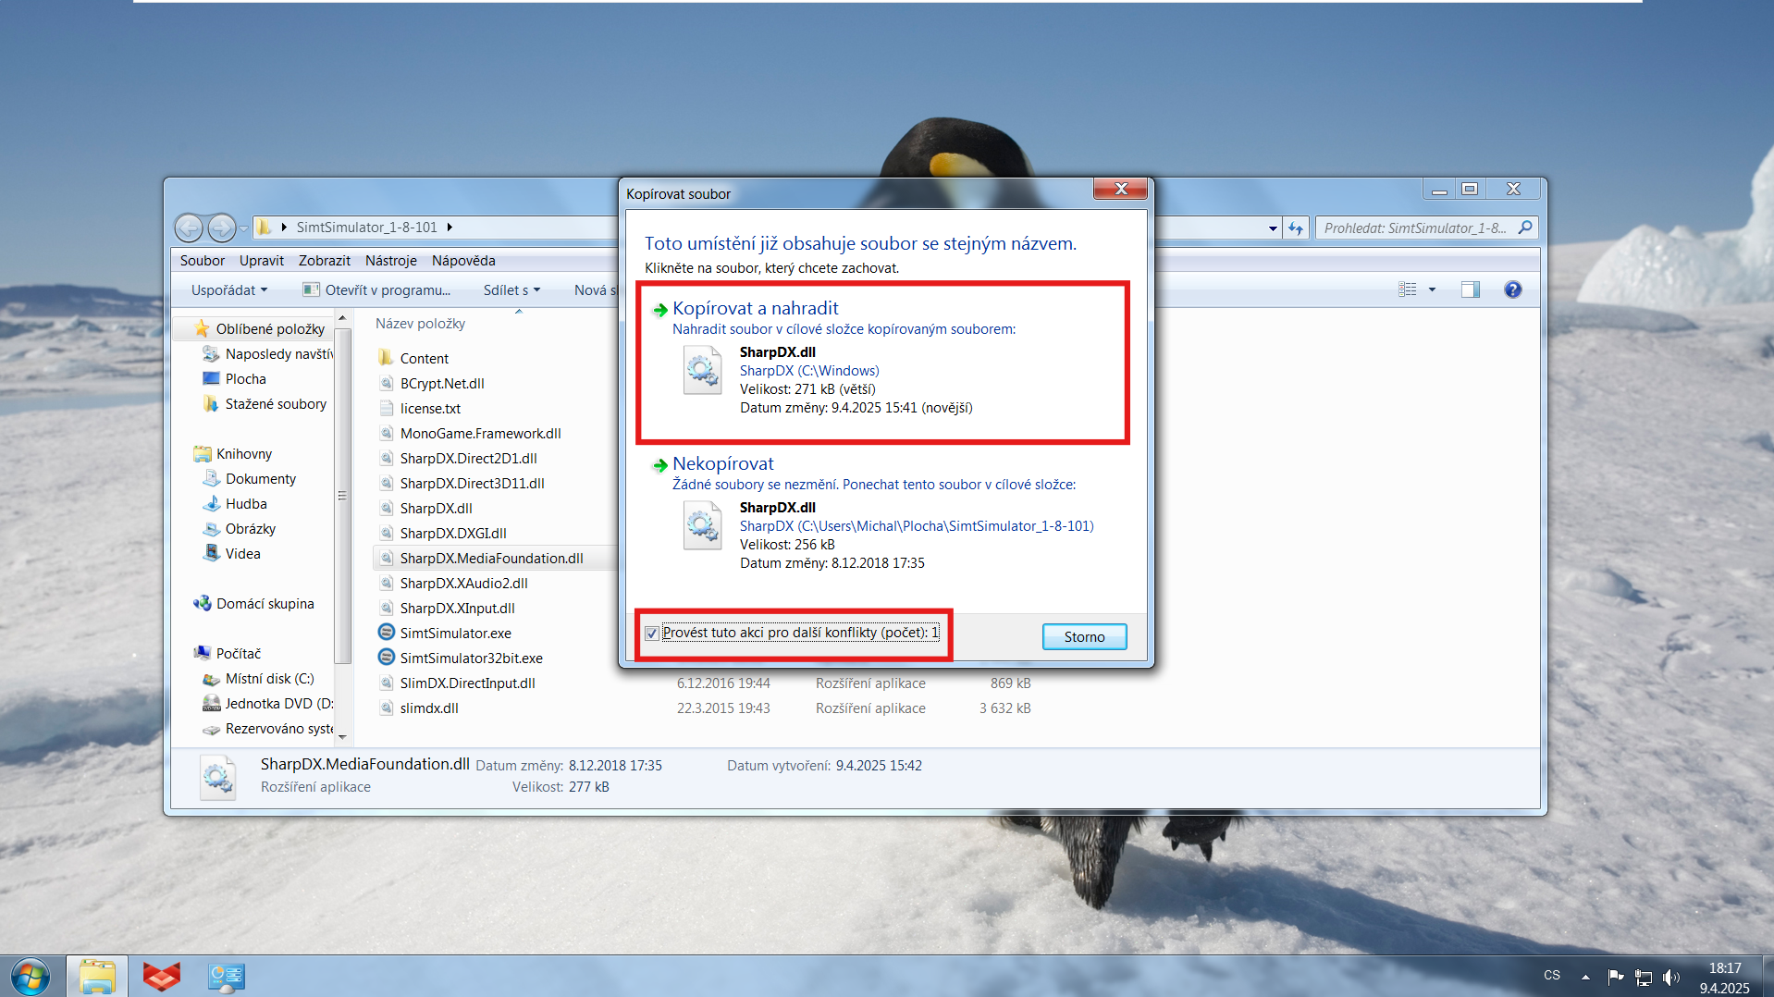Open the Zobrazit menu

click(324, 261)
